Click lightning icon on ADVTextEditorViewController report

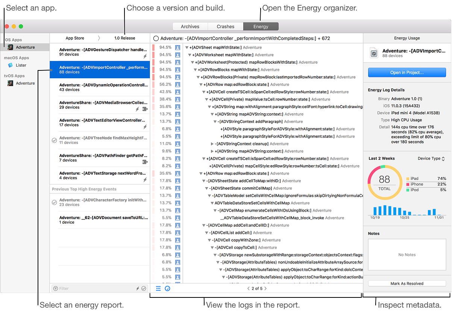[145, 127]
